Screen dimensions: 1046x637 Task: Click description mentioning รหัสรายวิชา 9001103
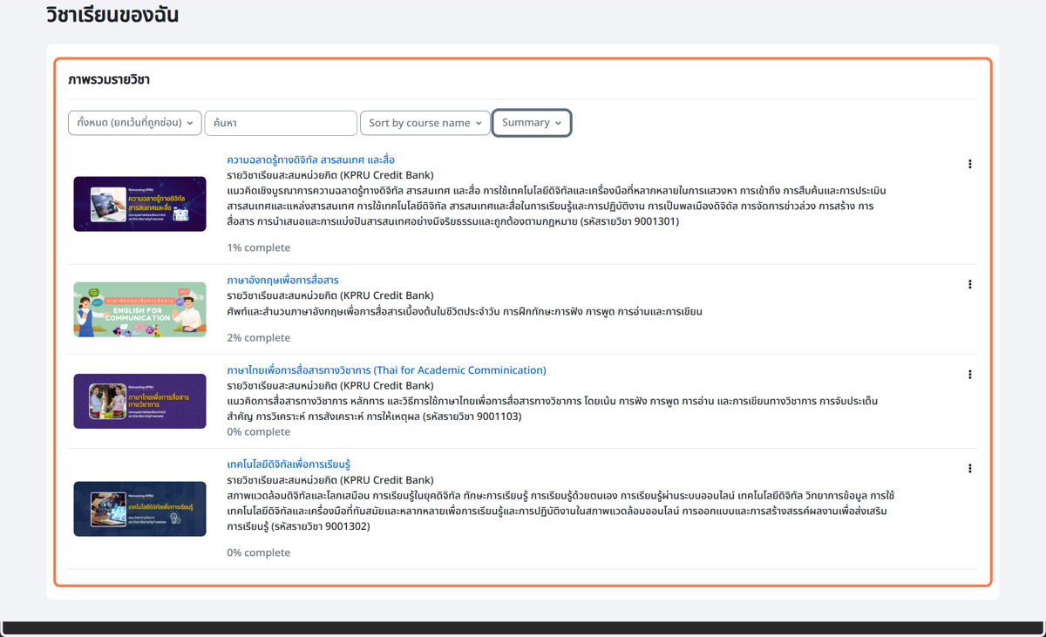(553, 409)
